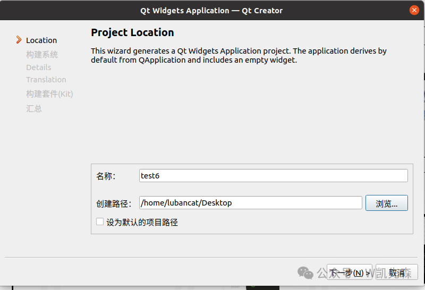This screenshot has height=290, width=425.
Task: Jump to the 汇总 summary step
Action: 34,108
